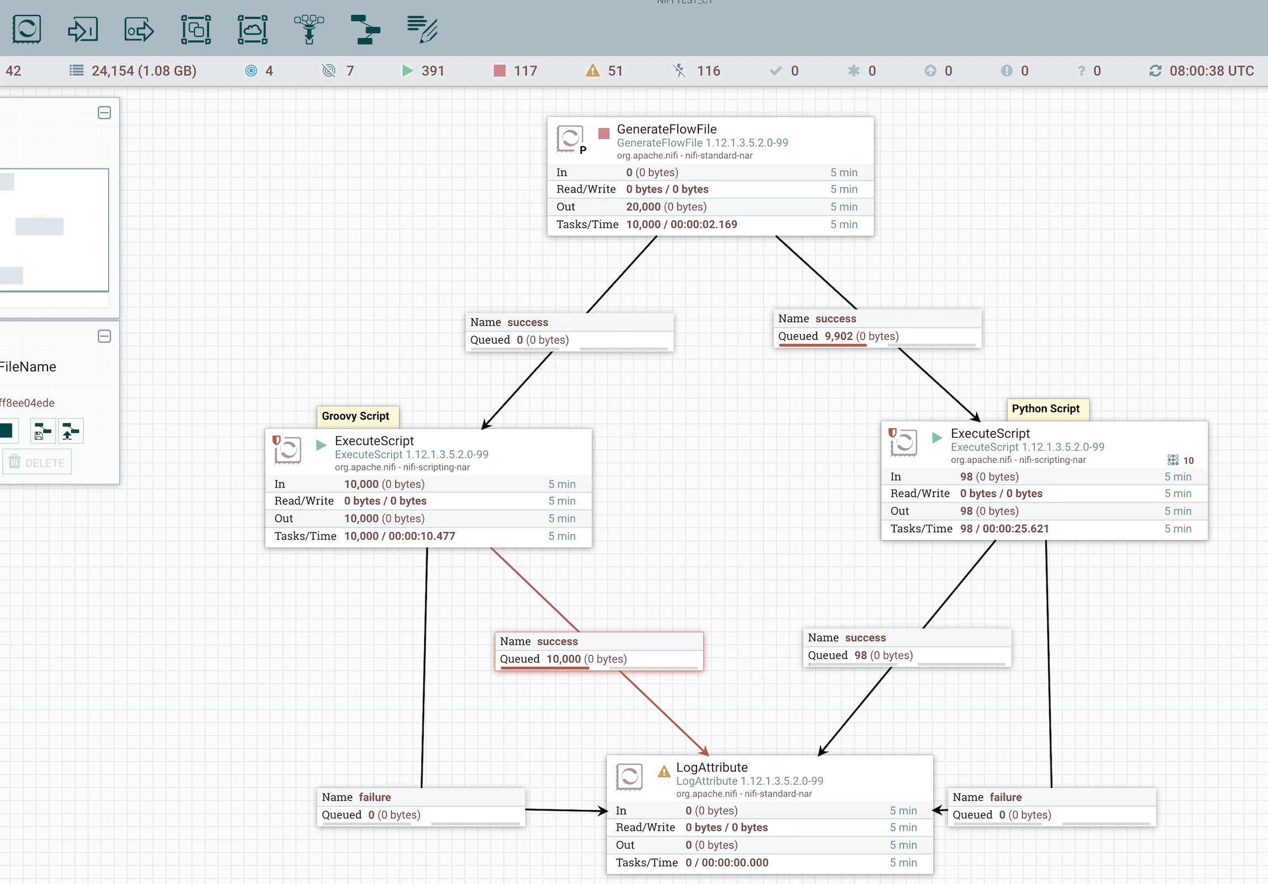Select the Funnel toolbar icon
Image resolution: width=1268 pixels, height=884 pixels.
click(x=309, y=29)
